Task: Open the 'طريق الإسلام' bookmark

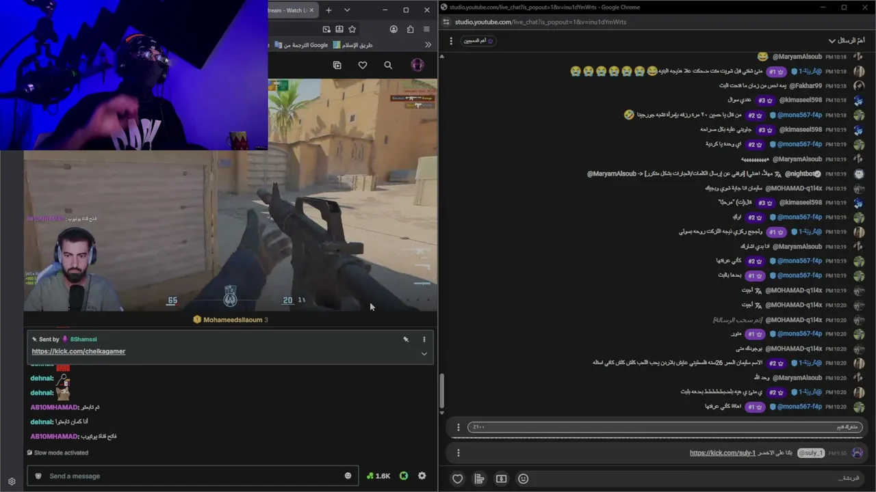Action: (x=353, y=45)
